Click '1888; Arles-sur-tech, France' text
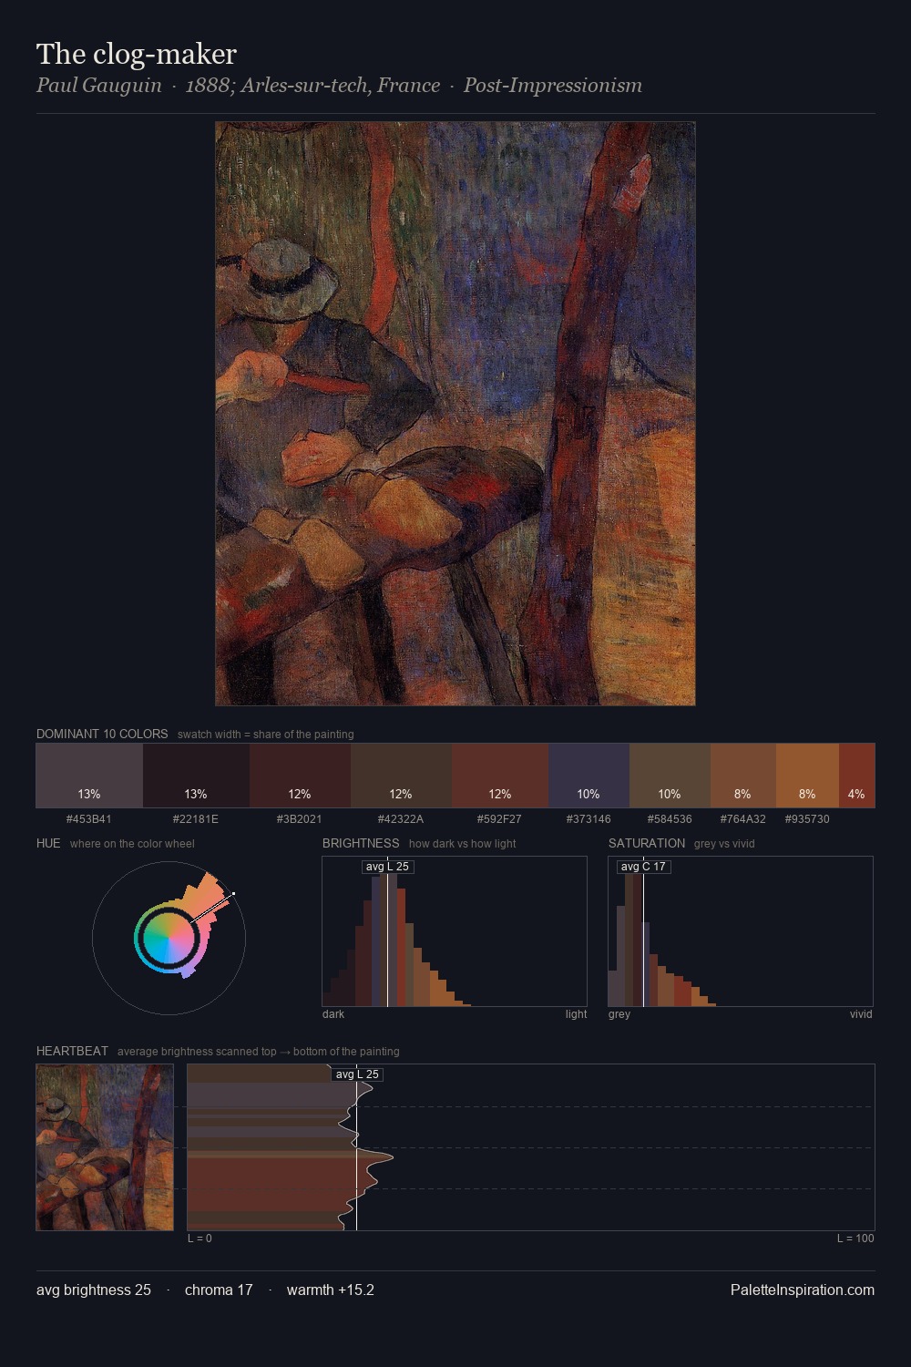This screenshot has height=1367, width=911. 312,86
